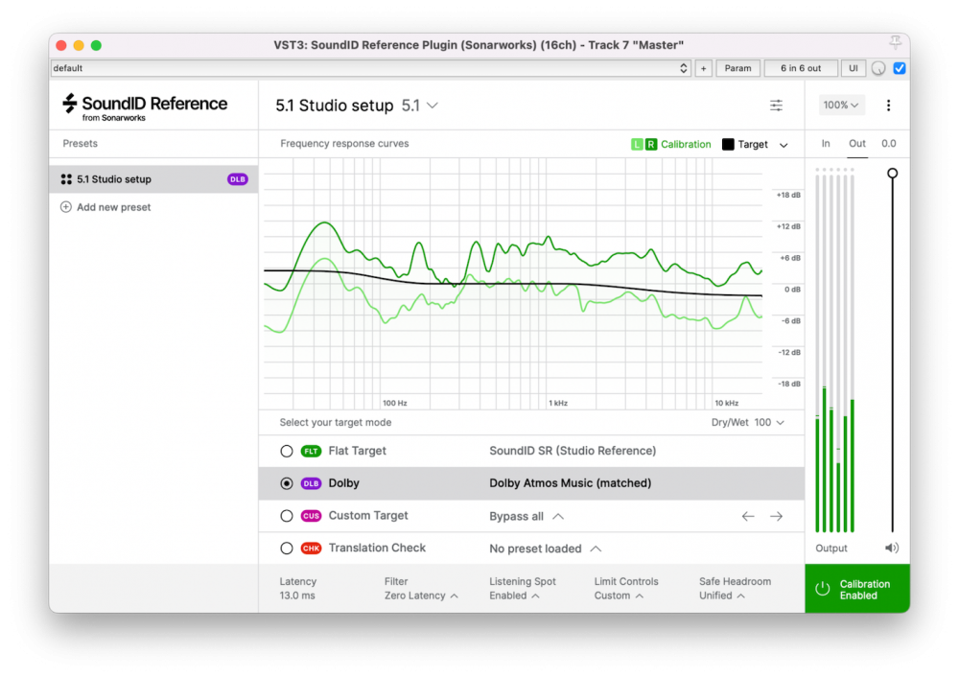Toggle the plugin bypass checkbox in header
The height and width of the screenshot is (678, 959).
pos(899,68)
